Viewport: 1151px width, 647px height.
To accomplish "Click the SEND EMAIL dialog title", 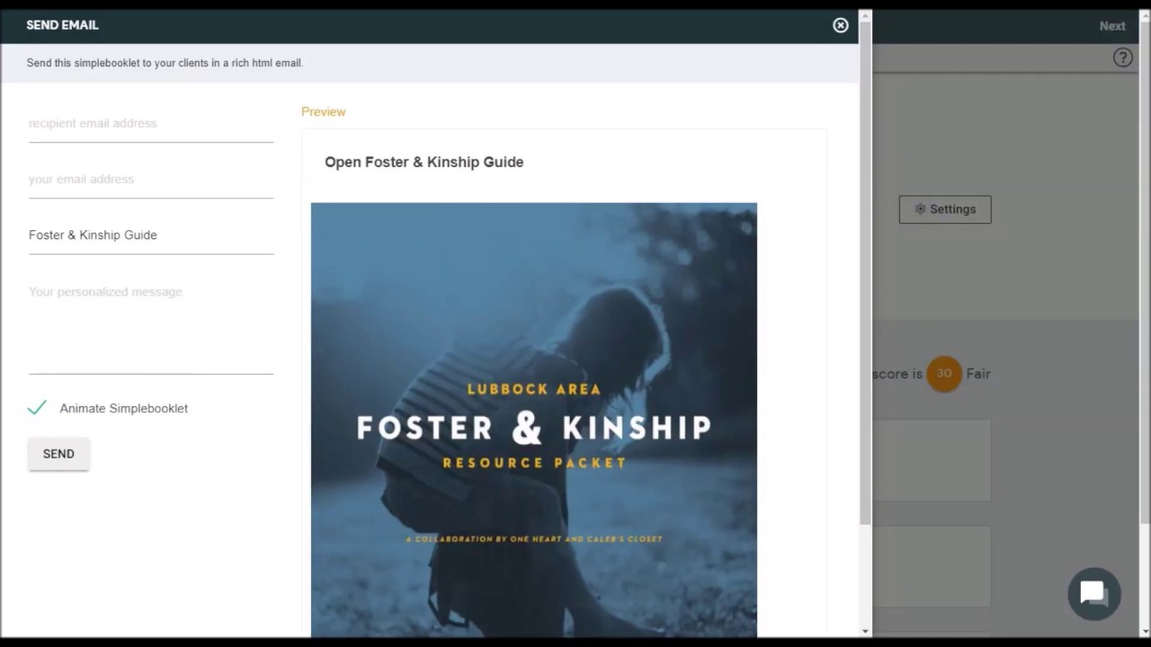I will (63, 25).
